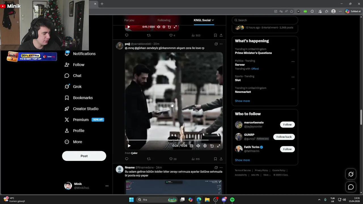363x204 pixels.
Task: Open picture-in-picture for the 0:28 video
Action: [212, 146]
